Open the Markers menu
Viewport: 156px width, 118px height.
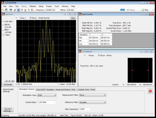tap(33, 6)
